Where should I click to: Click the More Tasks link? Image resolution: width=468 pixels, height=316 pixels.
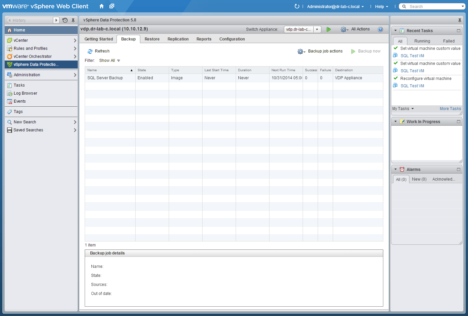450,109
